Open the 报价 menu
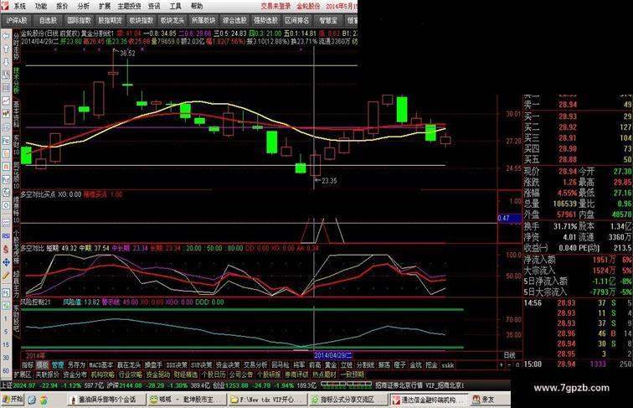This screenshot has height=408, width=633. (x=63, y=6)
